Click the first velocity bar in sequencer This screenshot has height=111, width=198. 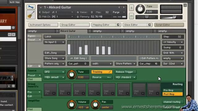tap(69, 49)
